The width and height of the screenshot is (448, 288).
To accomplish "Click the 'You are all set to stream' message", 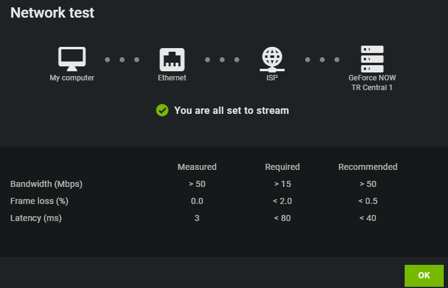I will (231, 110).
